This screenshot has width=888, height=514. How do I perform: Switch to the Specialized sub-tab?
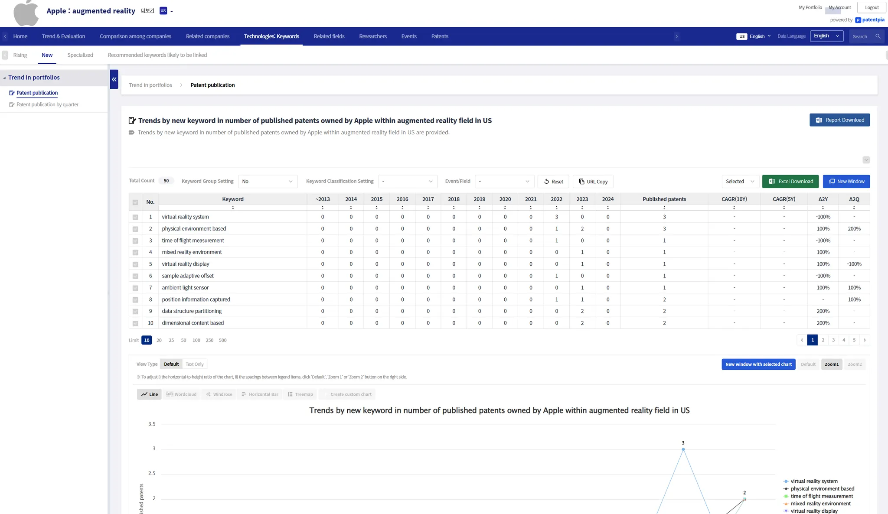(80, 55)
